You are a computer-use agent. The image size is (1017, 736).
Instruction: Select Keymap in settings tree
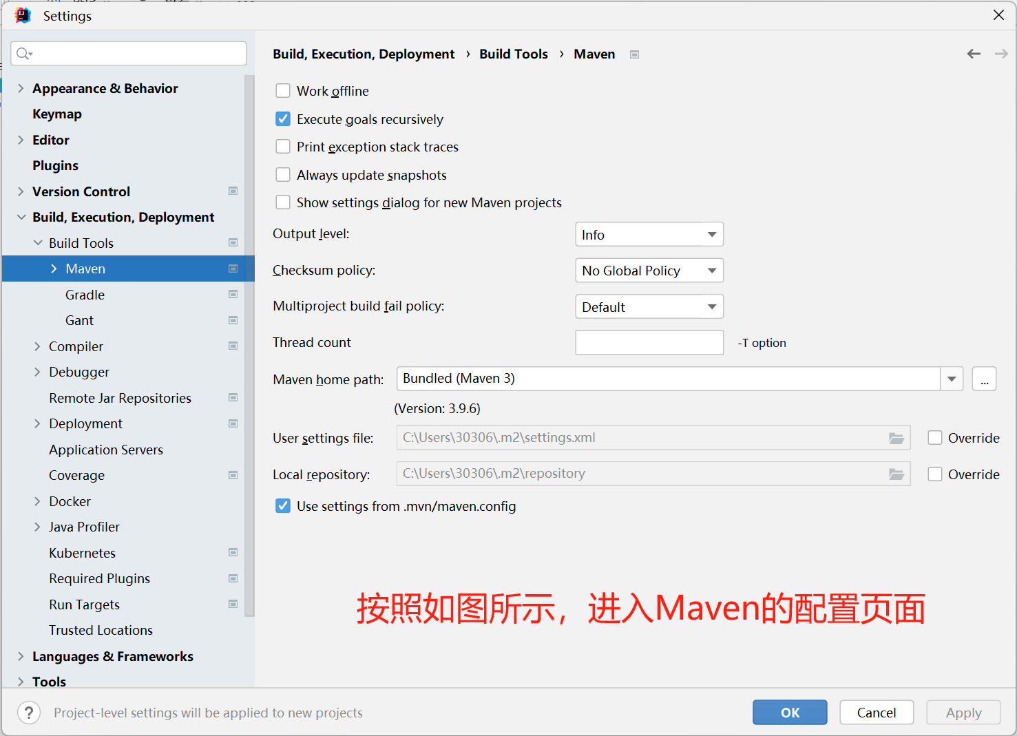[x=57, y=114]
